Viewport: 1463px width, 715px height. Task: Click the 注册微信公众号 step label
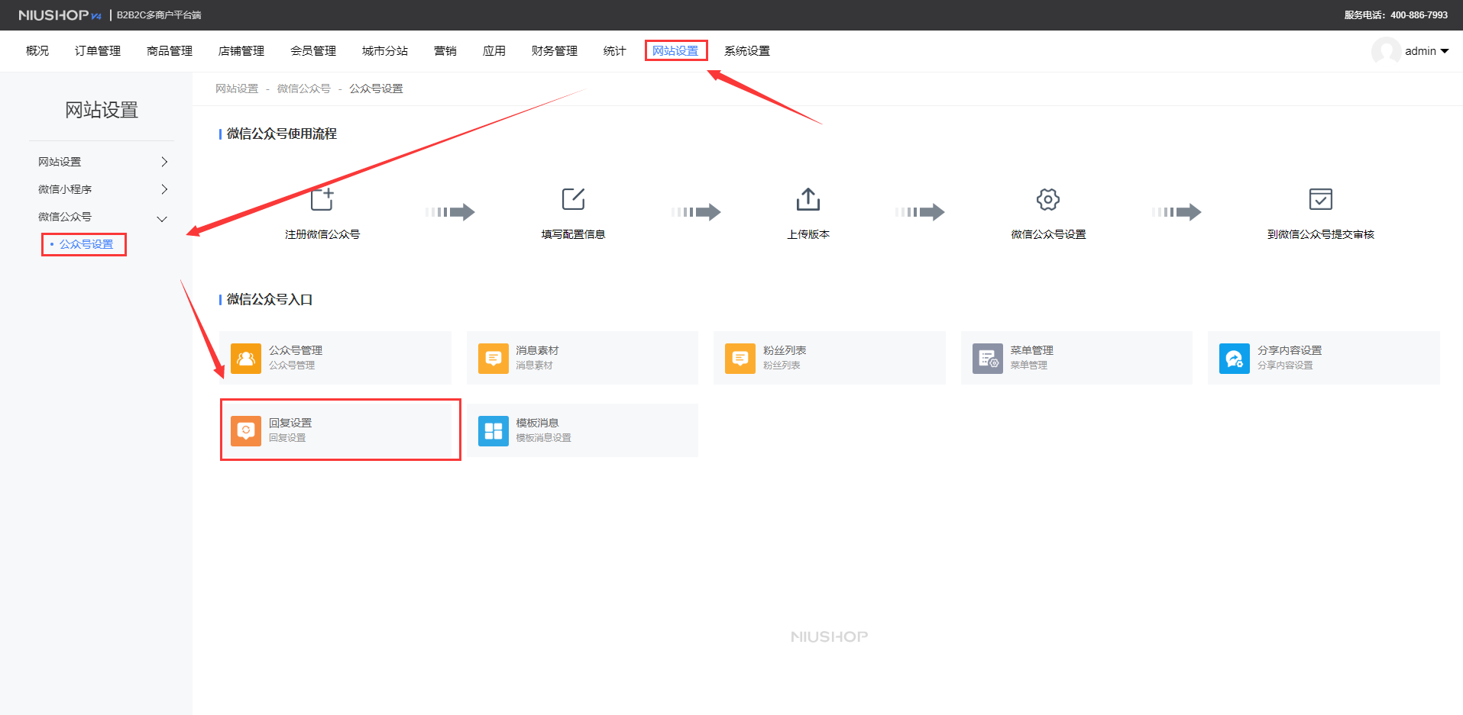point(322,234)
